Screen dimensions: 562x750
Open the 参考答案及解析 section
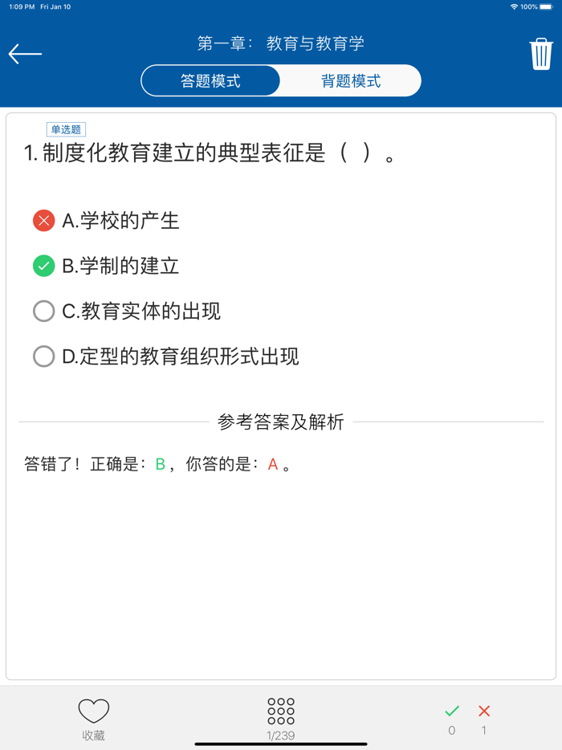[280, 422]
